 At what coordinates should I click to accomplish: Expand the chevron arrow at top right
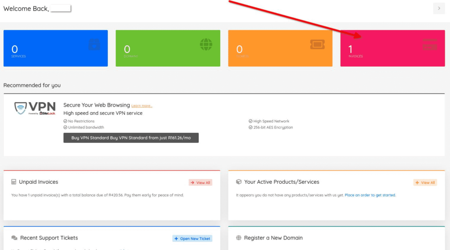point(439,8)
